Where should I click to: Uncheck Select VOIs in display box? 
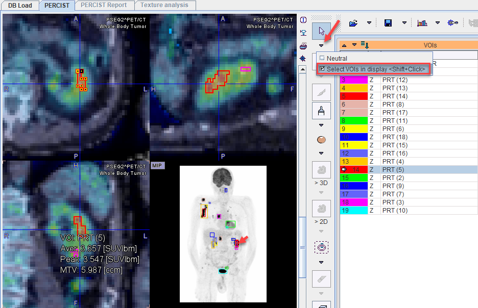coord(322,69)
